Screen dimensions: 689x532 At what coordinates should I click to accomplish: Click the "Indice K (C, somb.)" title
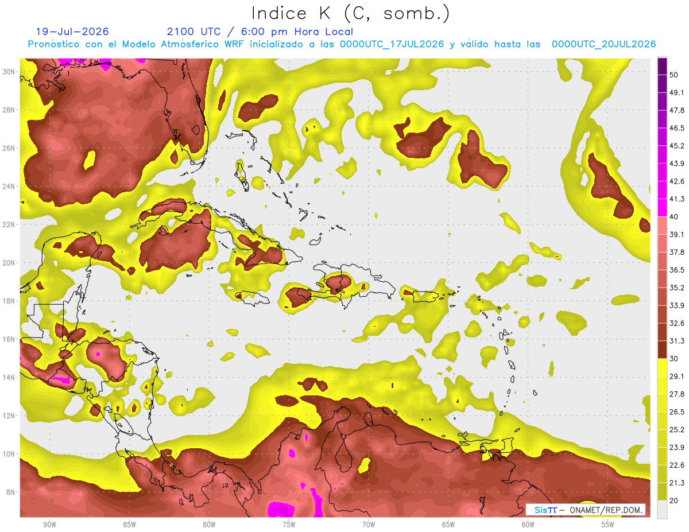[x=350, y=13]
